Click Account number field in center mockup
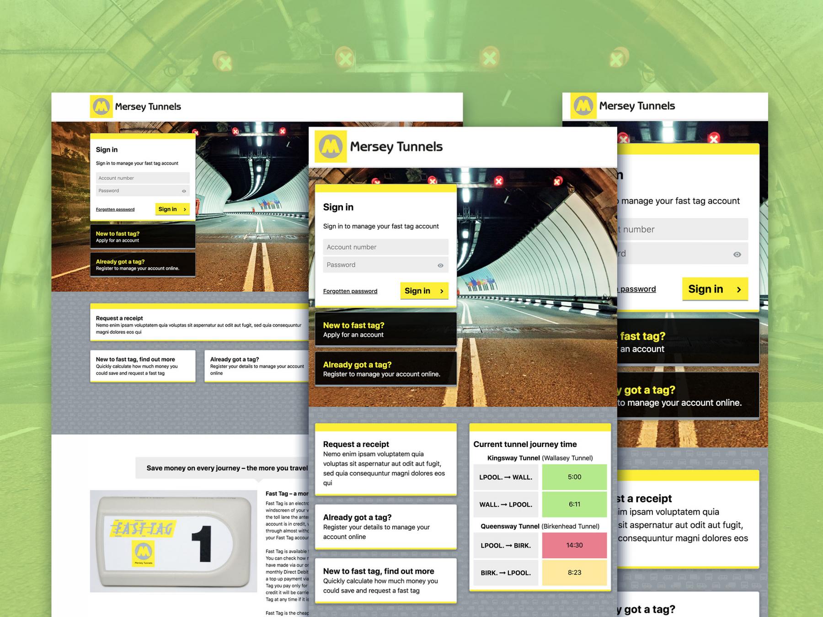 point(385,247)
